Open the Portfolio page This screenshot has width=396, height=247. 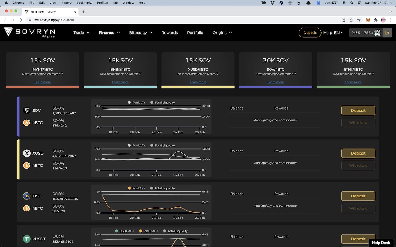(195, 33)
